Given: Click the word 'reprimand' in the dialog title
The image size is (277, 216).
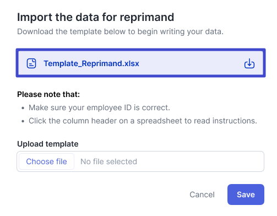Looking at the screenshot, I should coord(147,17).
